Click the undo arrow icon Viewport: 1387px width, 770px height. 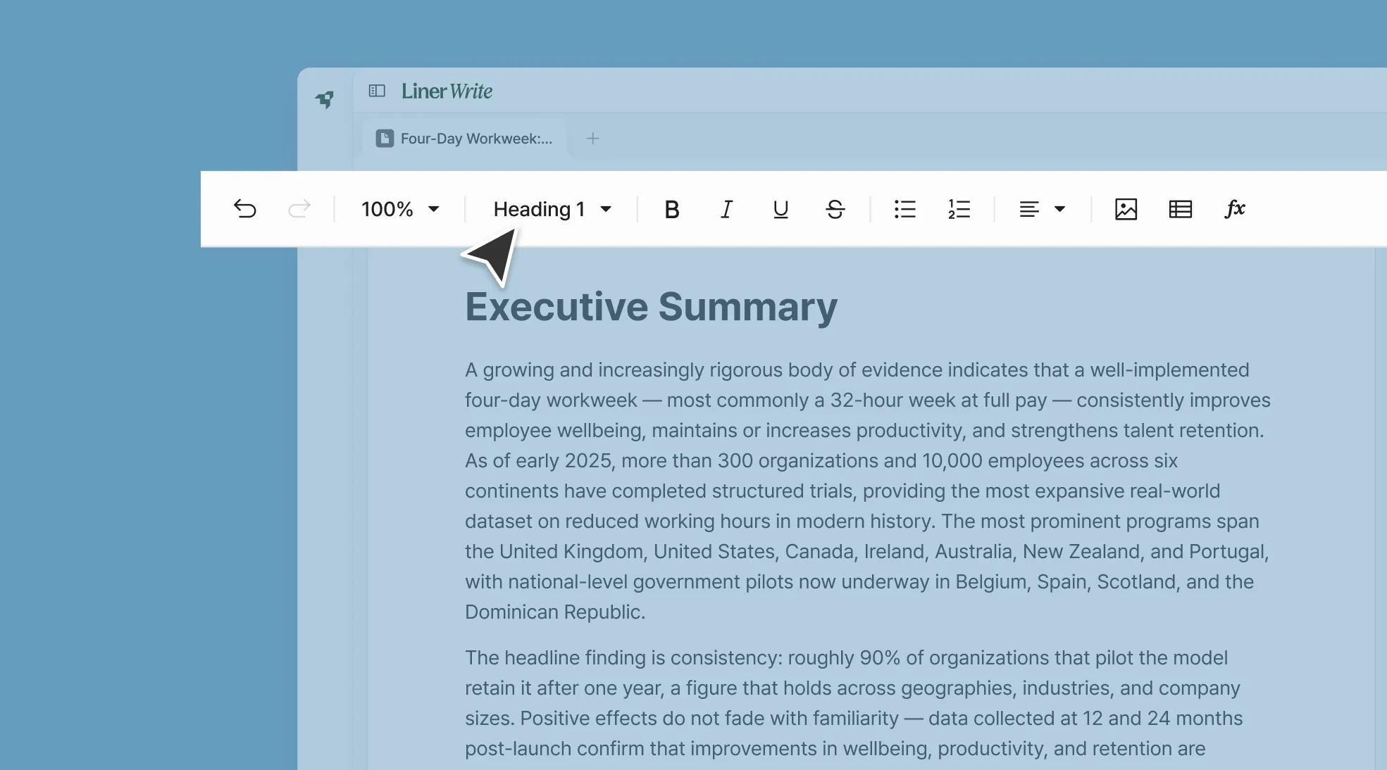tap(245, 209)
